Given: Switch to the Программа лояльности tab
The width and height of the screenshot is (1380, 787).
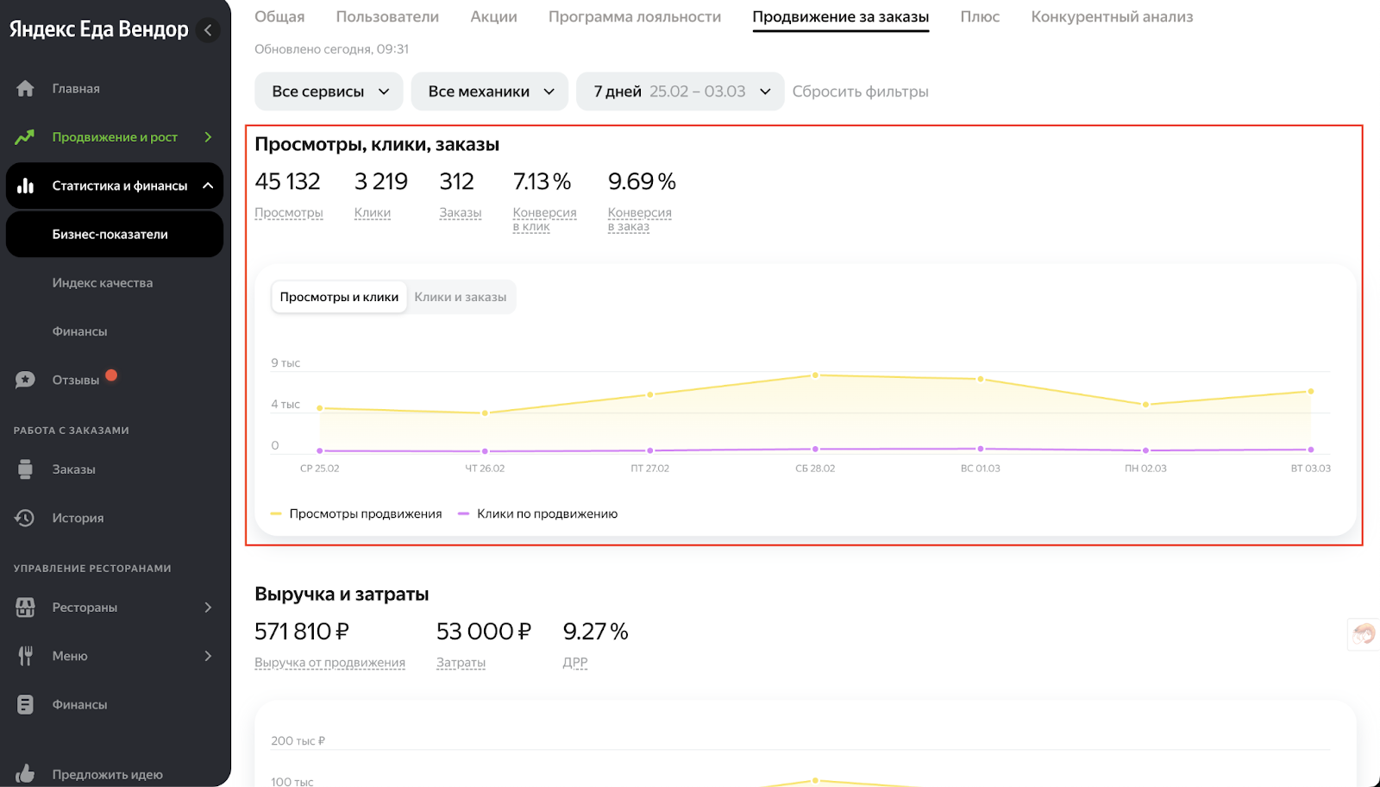Looking at the screenshot, I should click(635, 16).
